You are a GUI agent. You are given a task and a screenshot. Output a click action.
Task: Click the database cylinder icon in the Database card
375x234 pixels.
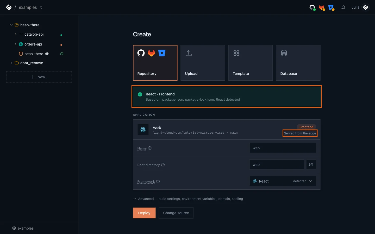coord(284,53)
